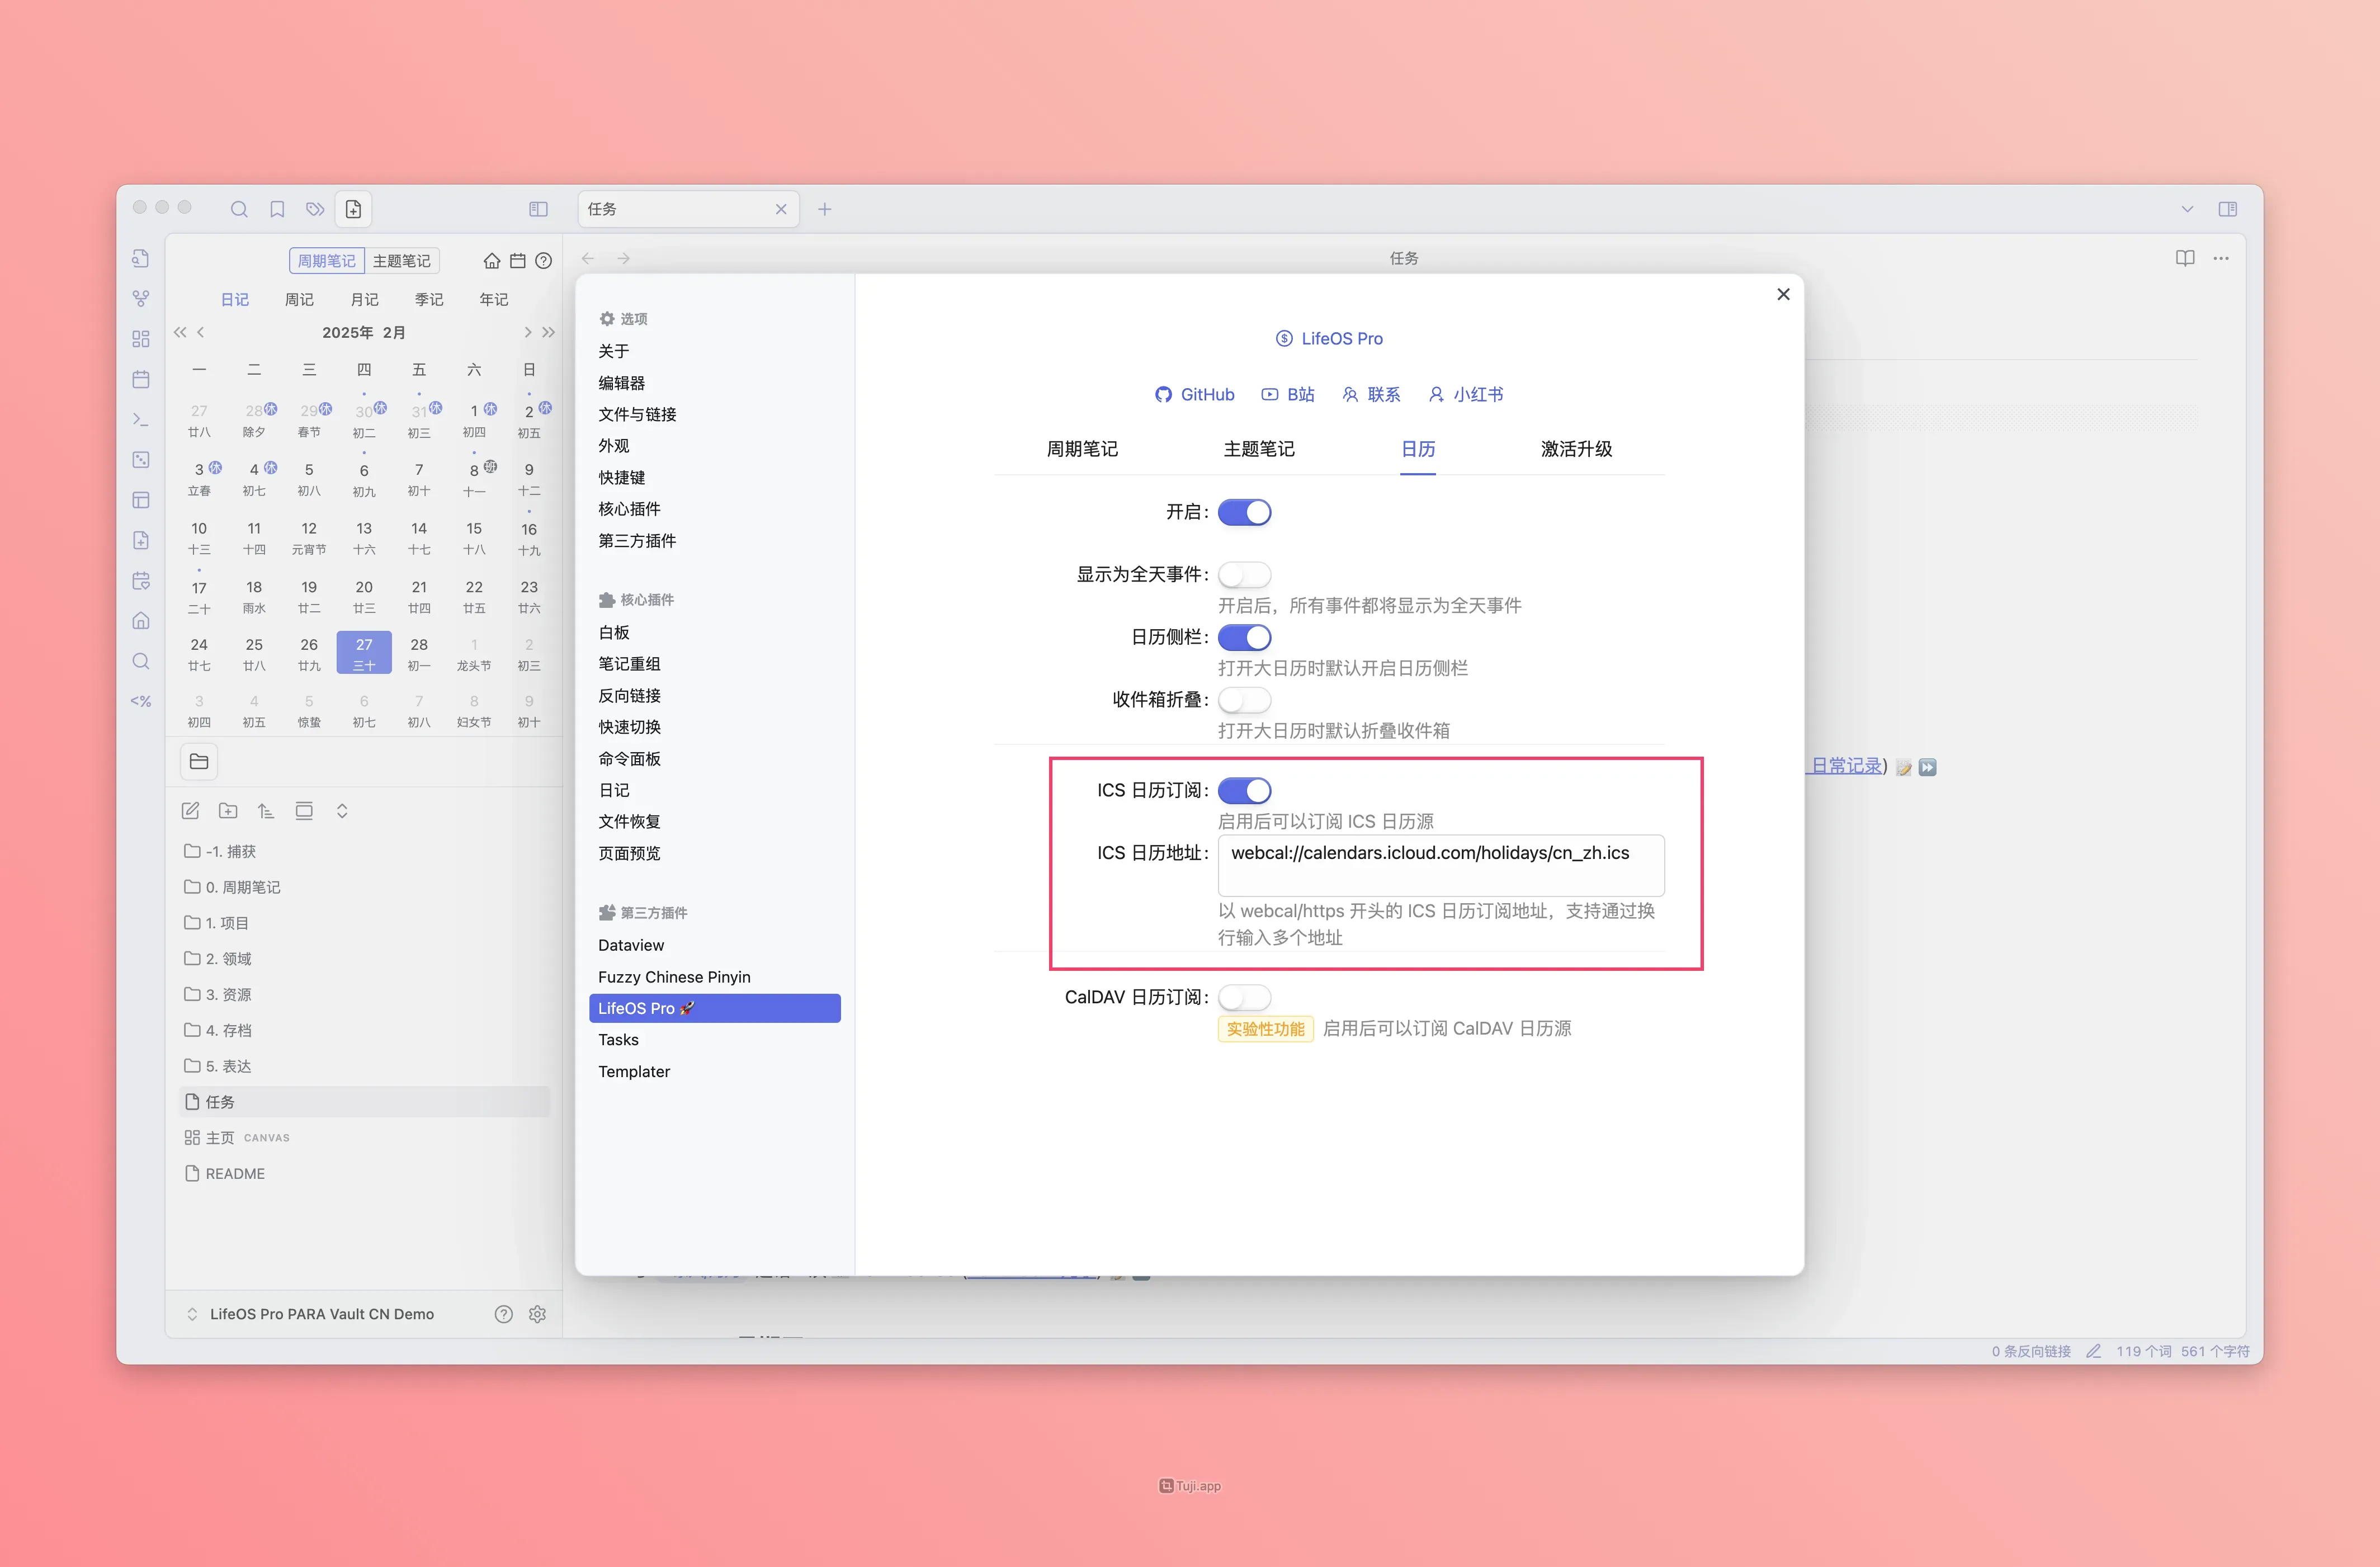This screenshot has height=1567, width=2380.
Task: Toggle the right sidebar panel icon
Action: (x=2227, y=209)
